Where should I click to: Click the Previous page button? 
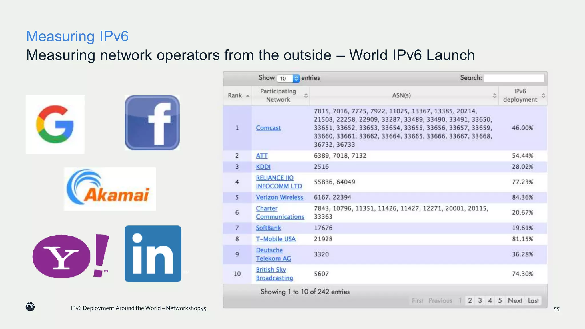point(440,300)
